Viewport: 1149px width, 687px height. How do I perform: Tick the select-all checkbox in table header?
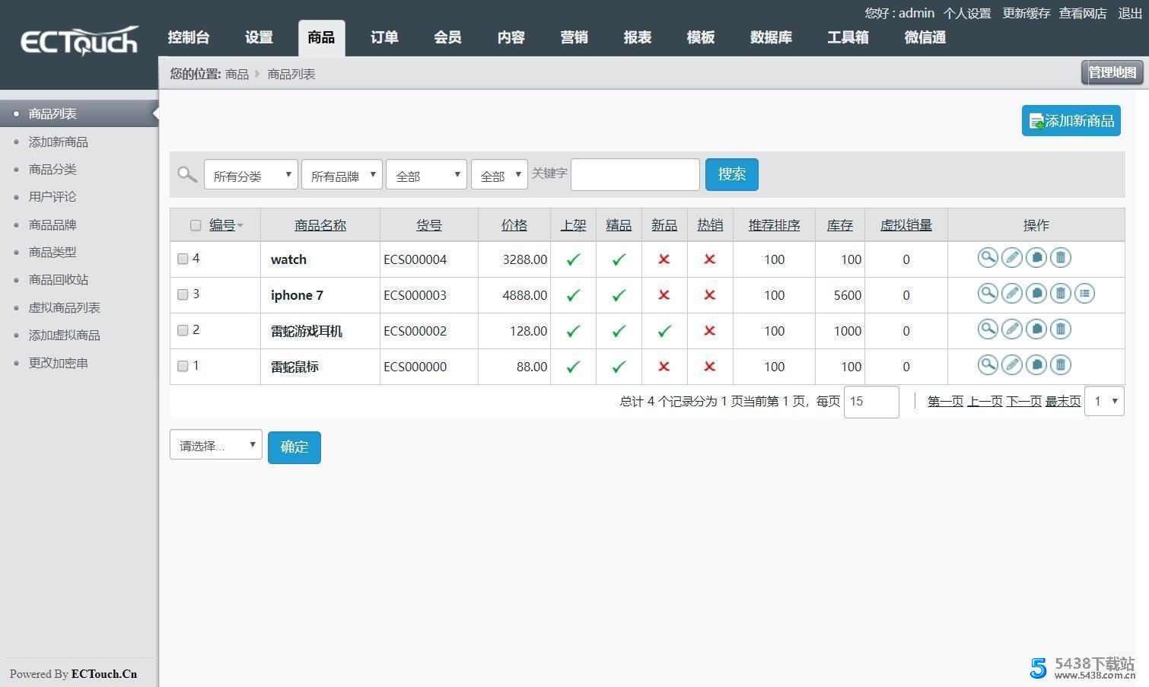coord(196,225)
